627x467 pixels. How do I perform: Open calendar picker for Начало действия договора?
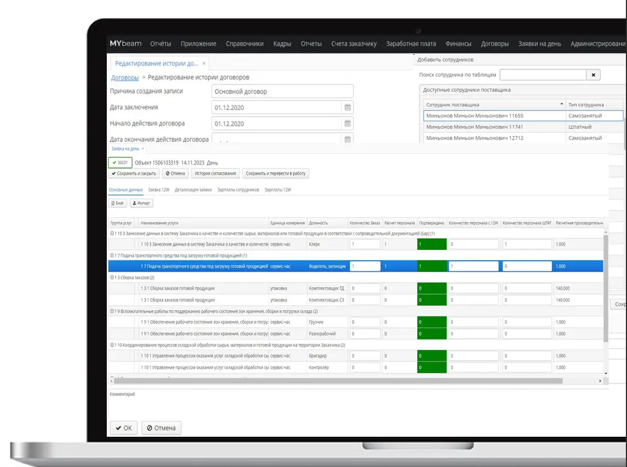(347, 124)
